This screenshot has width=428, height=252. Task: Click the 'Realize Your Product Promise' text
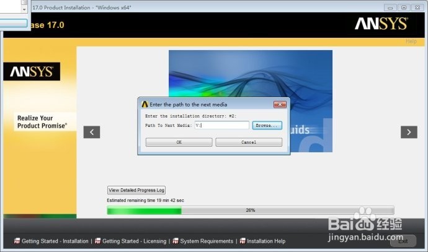(42, 122)
